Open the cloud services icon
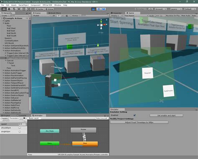Image resolution: width=198 pixels, height=159 pixels. click(x=150, y=9)
